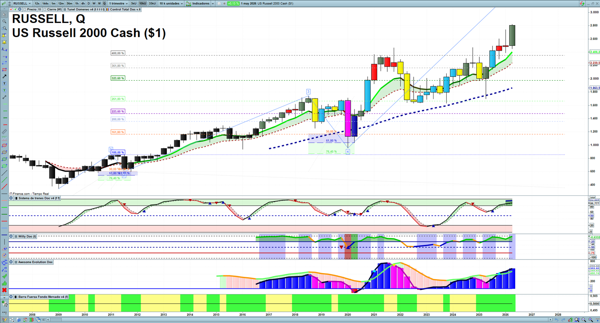Screen dimensions: 600x323
Task: Open Willy Doc (t) panel label
Action: coord(27,236)
